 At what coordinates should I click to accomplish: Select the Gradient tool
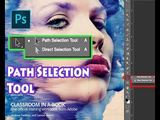tap(128, 54)
